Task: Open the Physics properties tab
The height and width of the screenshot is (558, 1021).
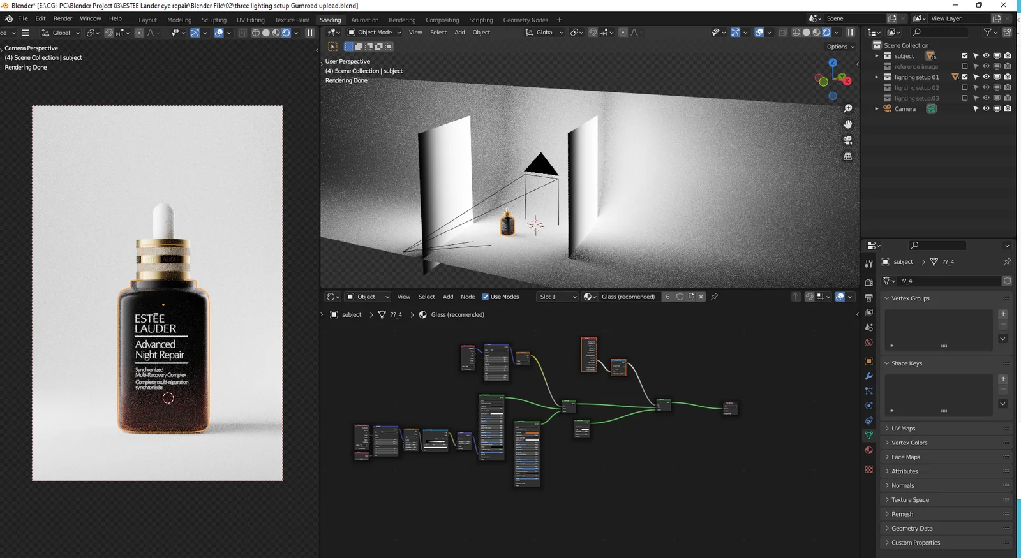Action: click(868, 406)
